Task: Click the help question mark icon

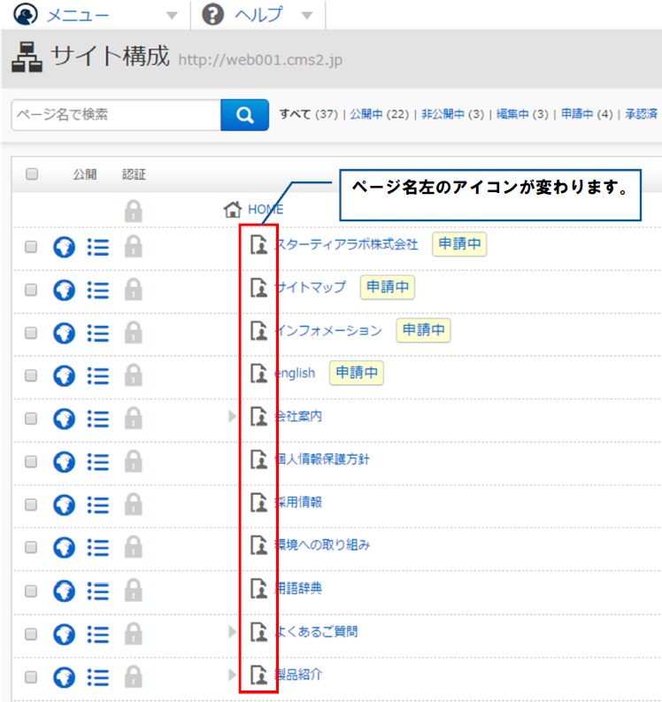Action: coord(212,15)
